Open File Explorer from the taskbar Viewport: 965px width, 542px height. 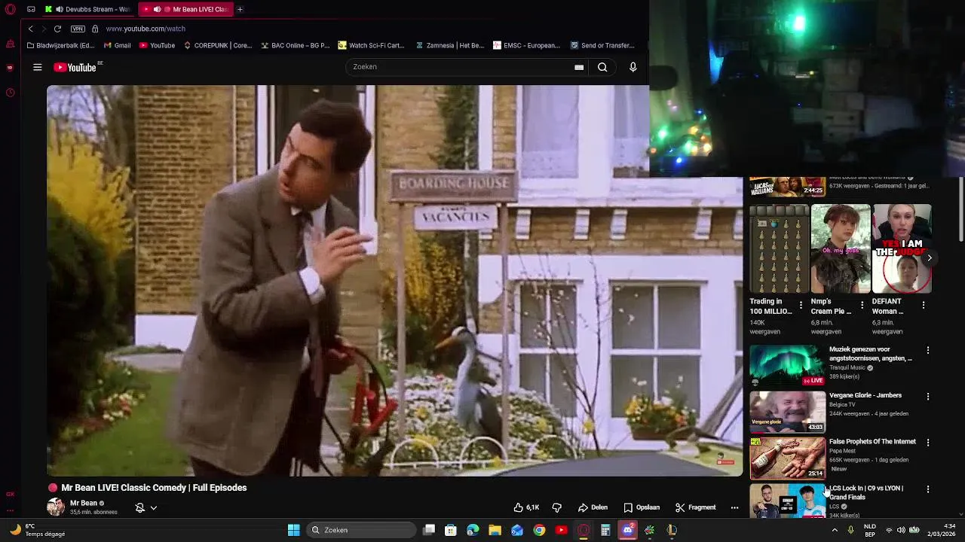click(495, 530)
